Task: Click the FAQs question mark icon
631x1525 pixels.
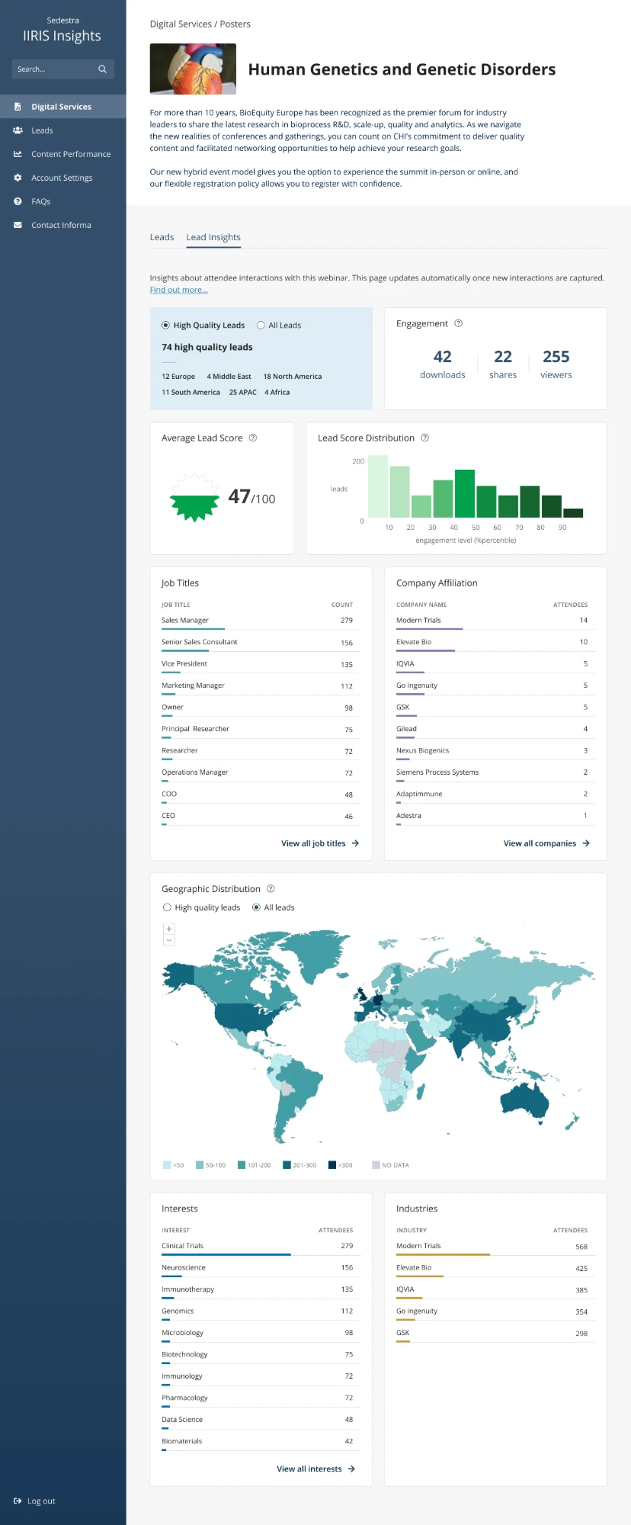Action: pos(18,201)
